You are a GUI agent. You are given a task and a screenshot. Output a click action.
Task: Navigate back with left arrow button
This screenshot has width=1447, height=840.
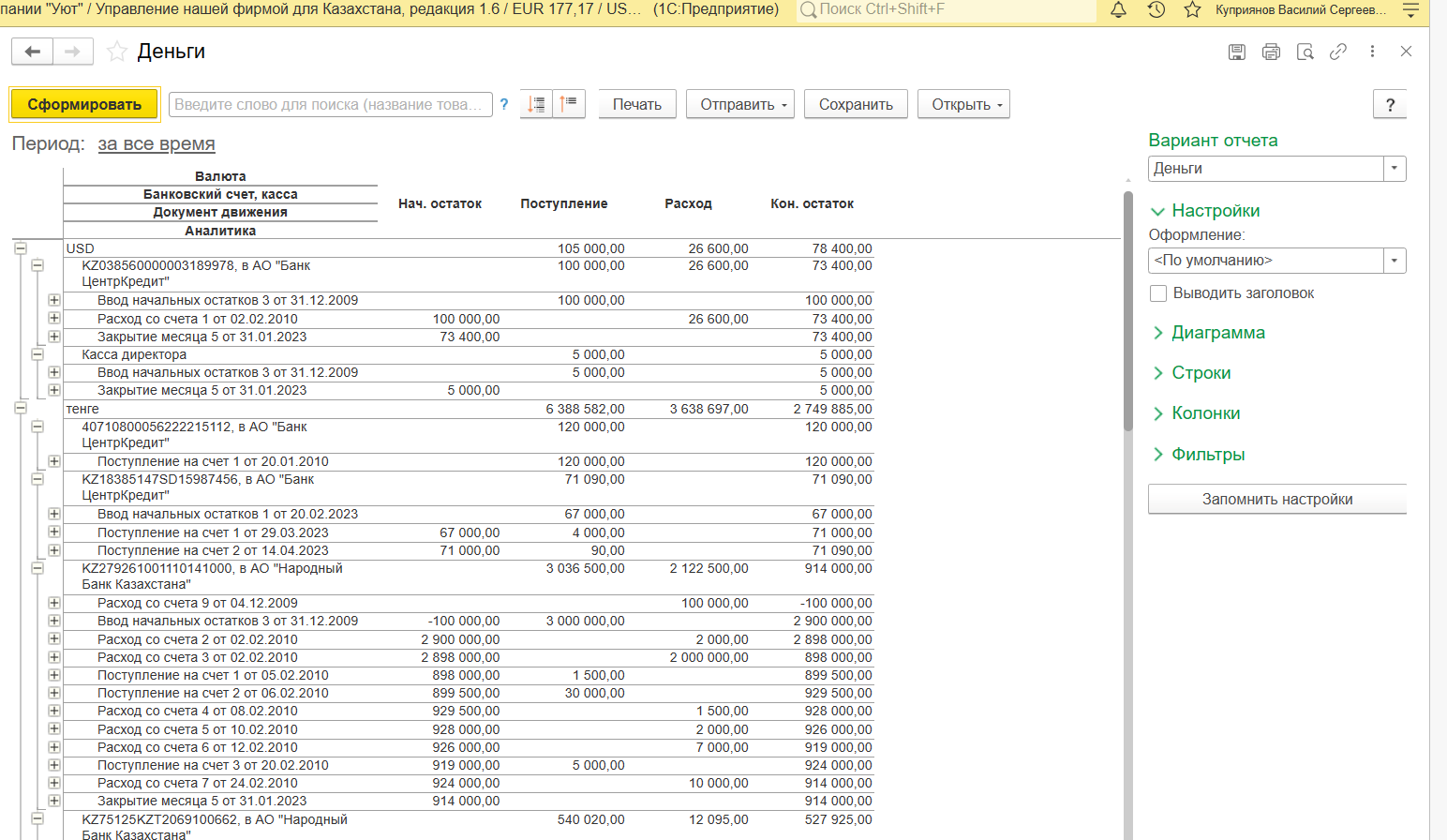(33, 52)
